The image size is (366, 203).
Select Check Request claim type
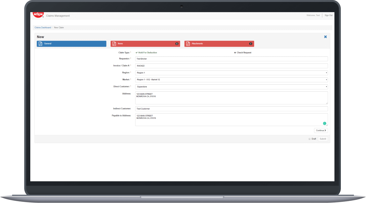243,52
